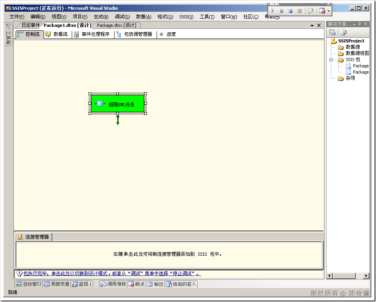Image resolution: width=376 pixels, height=302 pixels.
Task: Open the 监视 1 debug tab
Action: [x=82, y=284]
